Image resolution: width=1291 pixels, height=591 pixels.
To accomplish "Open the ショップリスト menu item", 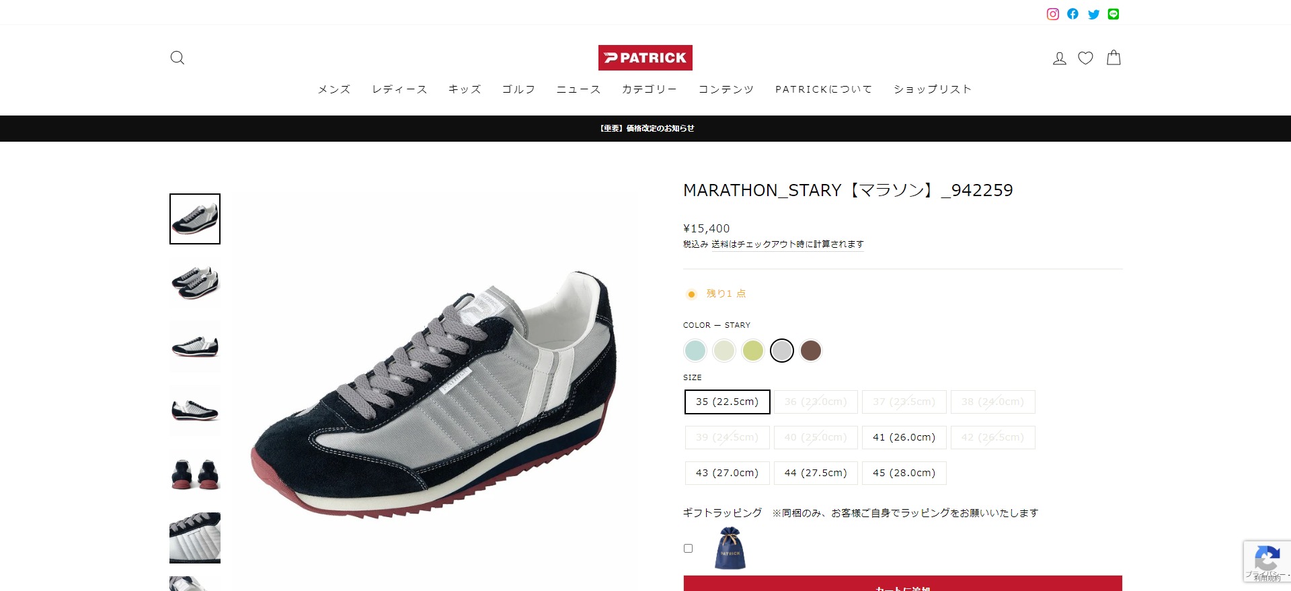I will pos(933,89).
